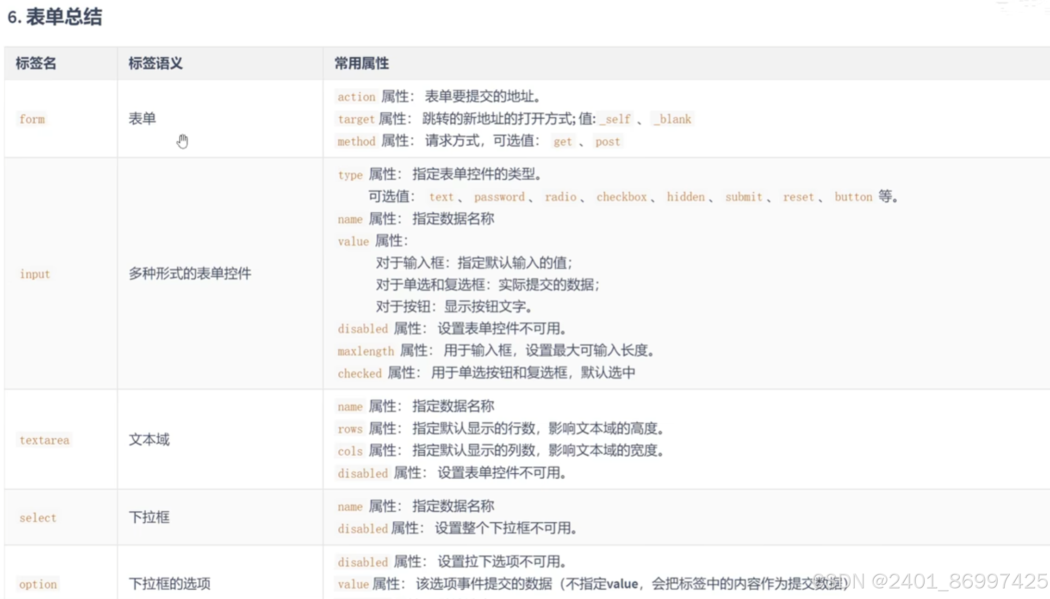
Task: Click the "option" tag name code label
Action: [38, 584]
